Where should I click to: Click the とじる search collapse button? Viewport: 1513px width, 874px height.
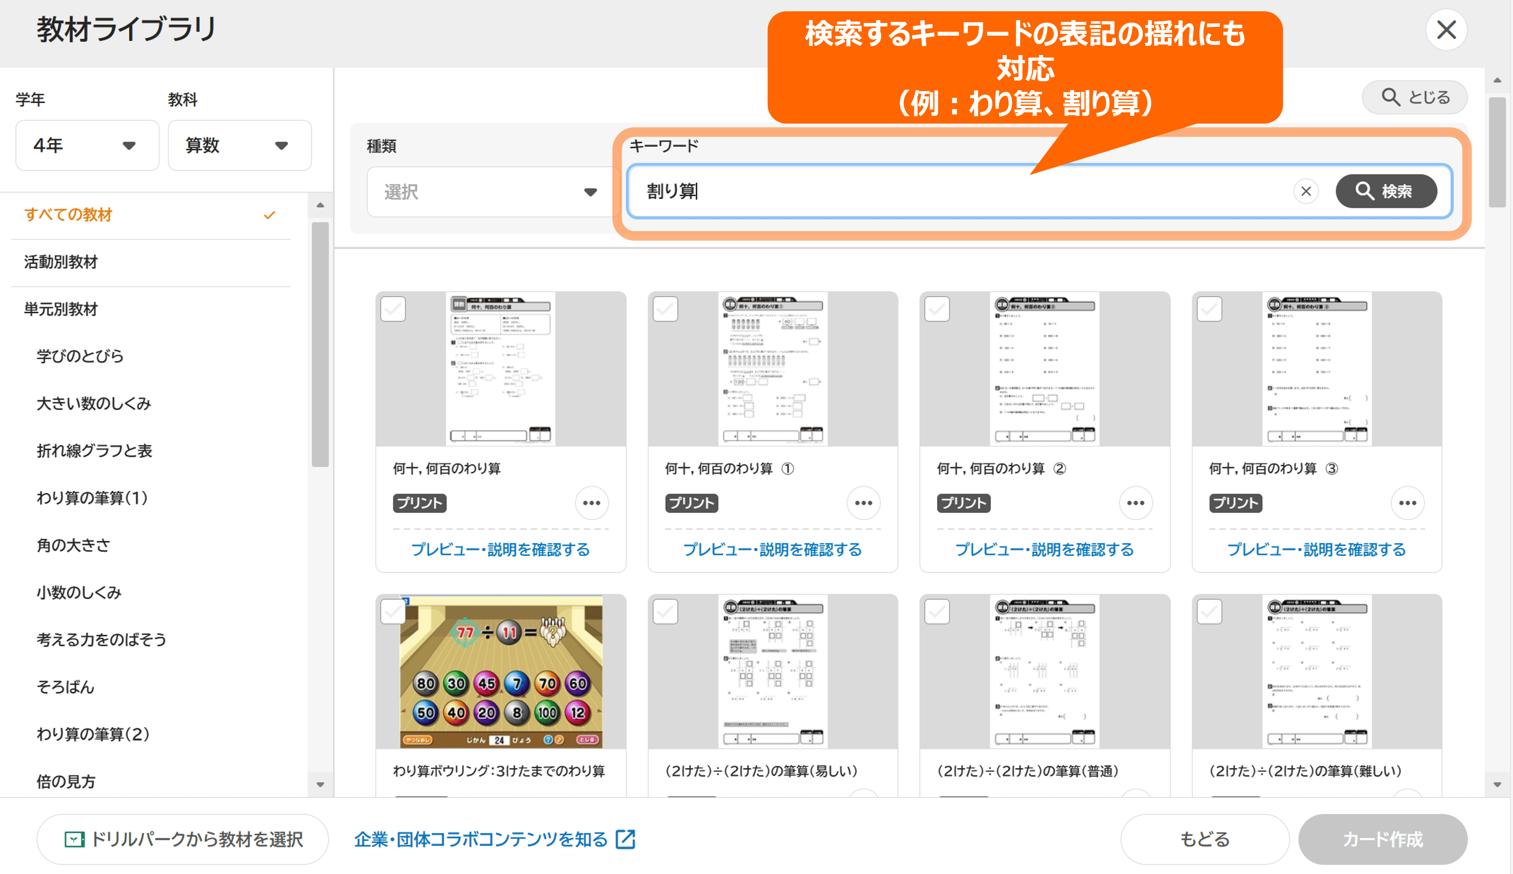[1414, 97]
